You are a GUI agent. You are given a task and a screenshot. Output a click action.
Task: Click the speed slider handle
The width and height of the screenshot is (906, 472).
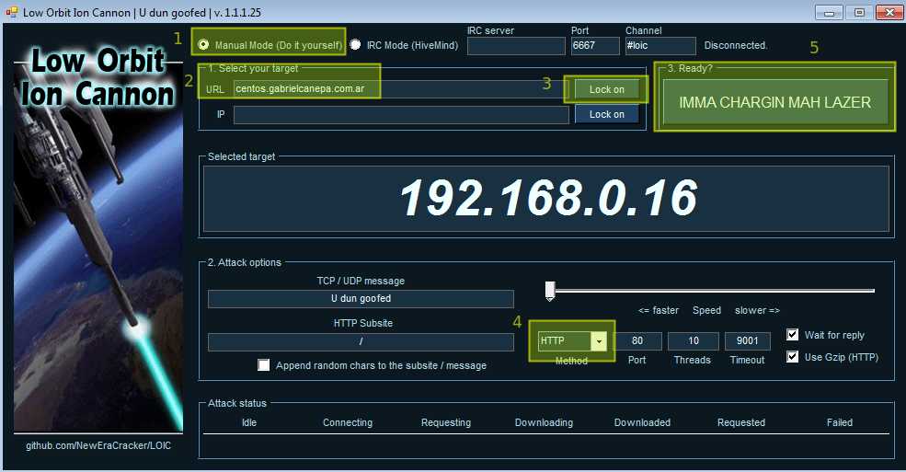[550, 291]
